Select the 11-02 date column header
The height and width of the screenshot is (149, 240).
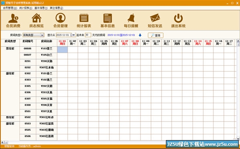coord(73,43)
